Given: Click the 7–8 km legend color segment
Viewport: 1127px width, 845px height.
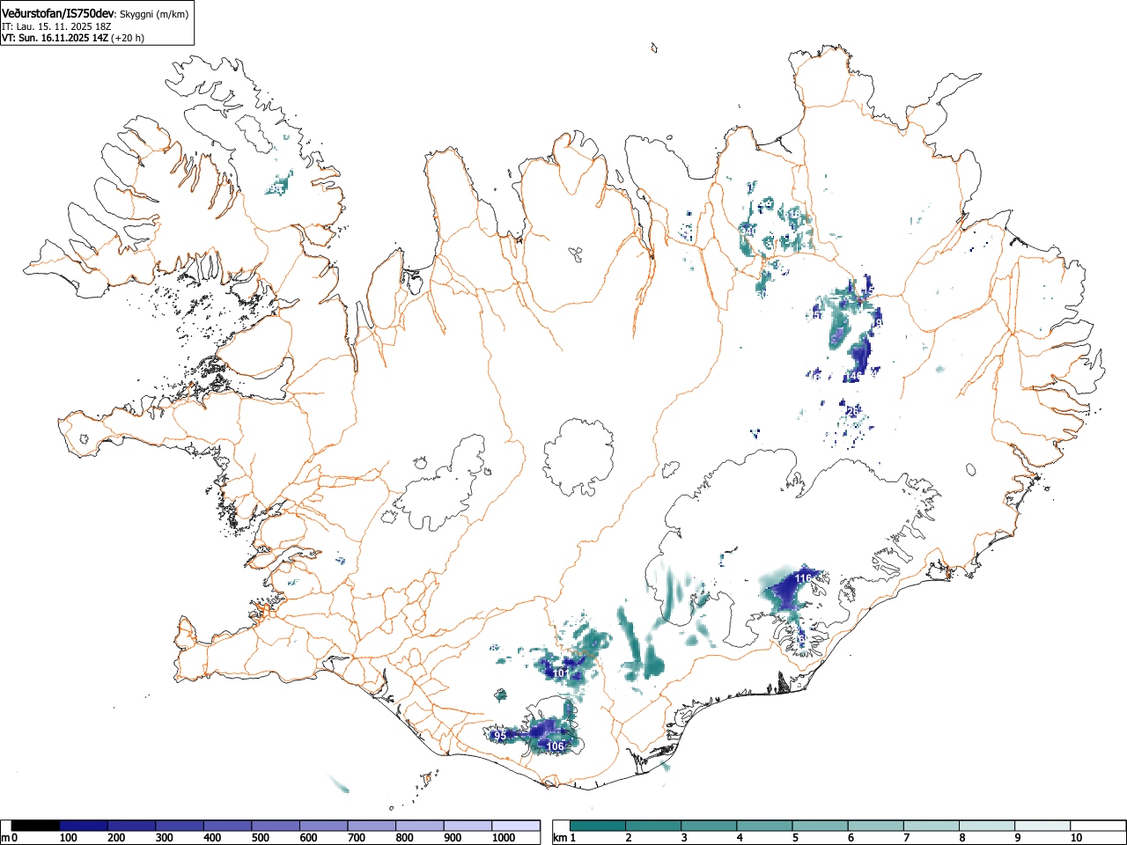Looking at the screenshot, I should coord(932,826).
